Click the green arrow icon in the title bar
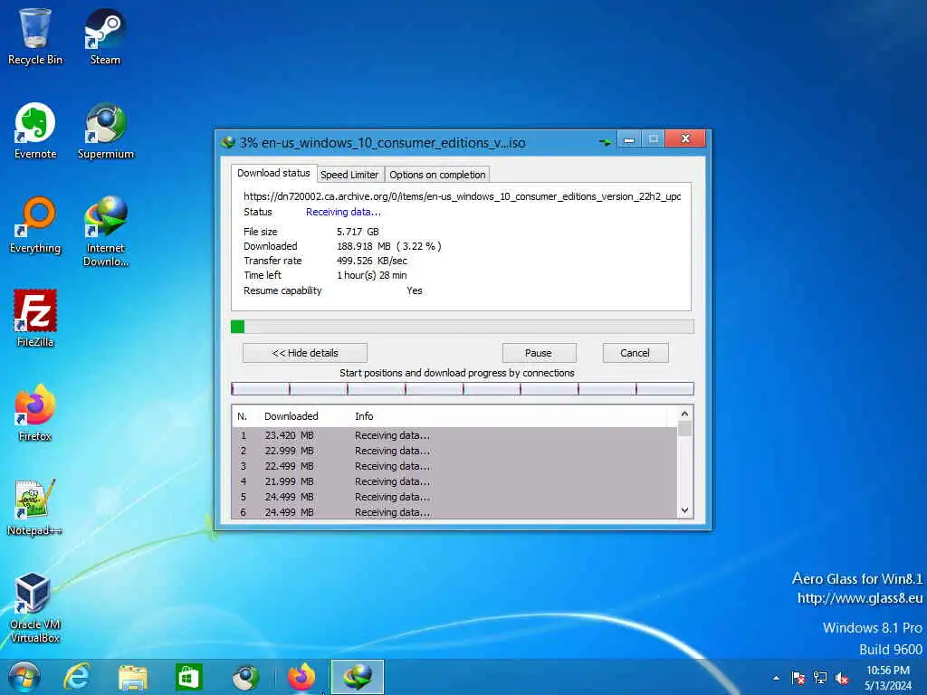 click(605, 142)
